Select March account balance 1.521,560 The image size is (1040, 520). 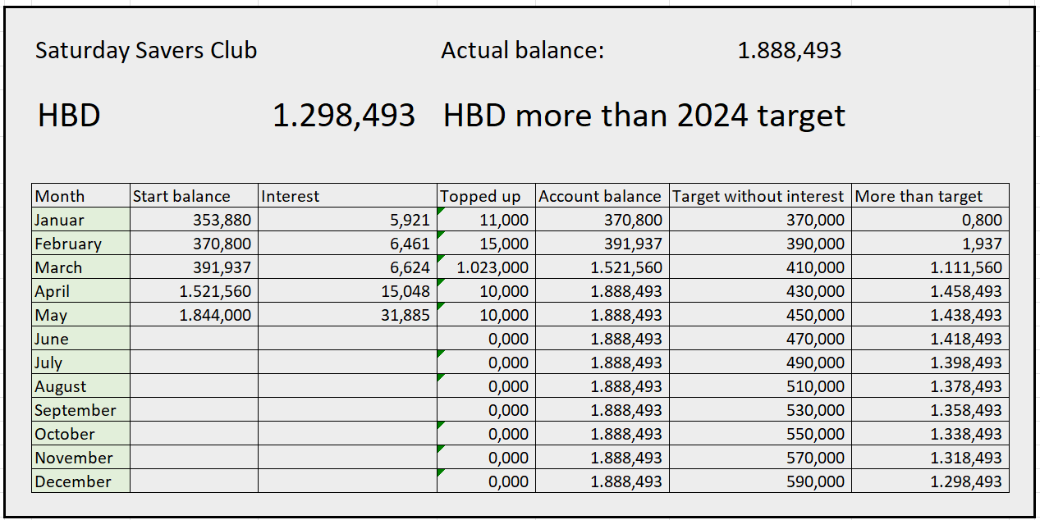(x=602, y=267)
